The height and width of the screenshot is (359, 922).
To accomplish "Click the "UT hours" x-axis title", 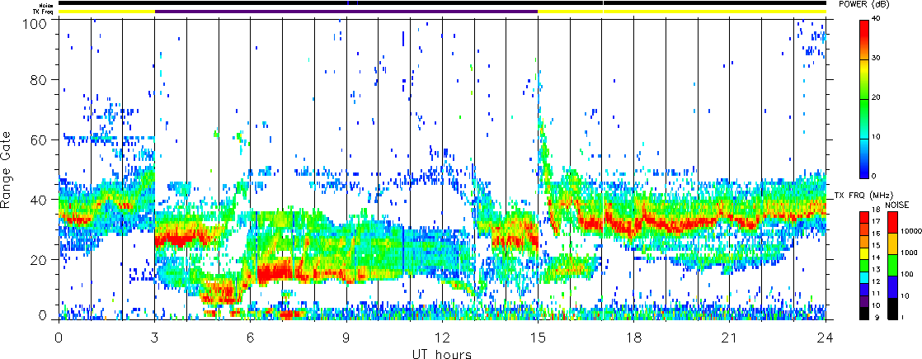I will coord(441,353).
